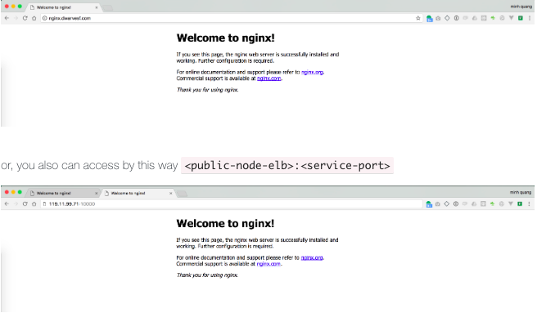Click 'Thank you for using nginx.' in top page
Viewport: 537px width, 313px height.
tap(208, 90)
